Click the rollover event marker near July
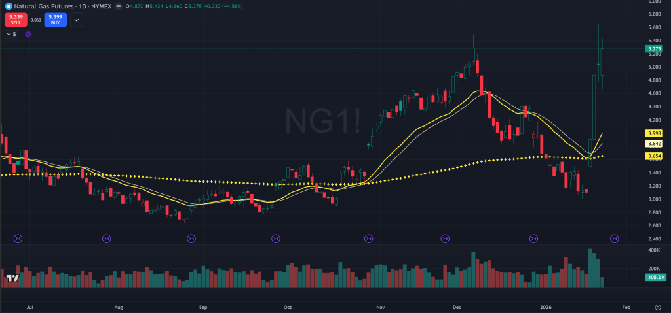The image size is (671, 313). coord(18,239)
